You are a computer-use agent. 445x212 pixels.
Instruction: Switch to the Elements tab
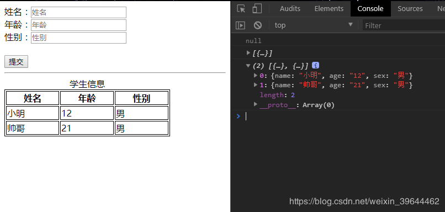[329, 9]
